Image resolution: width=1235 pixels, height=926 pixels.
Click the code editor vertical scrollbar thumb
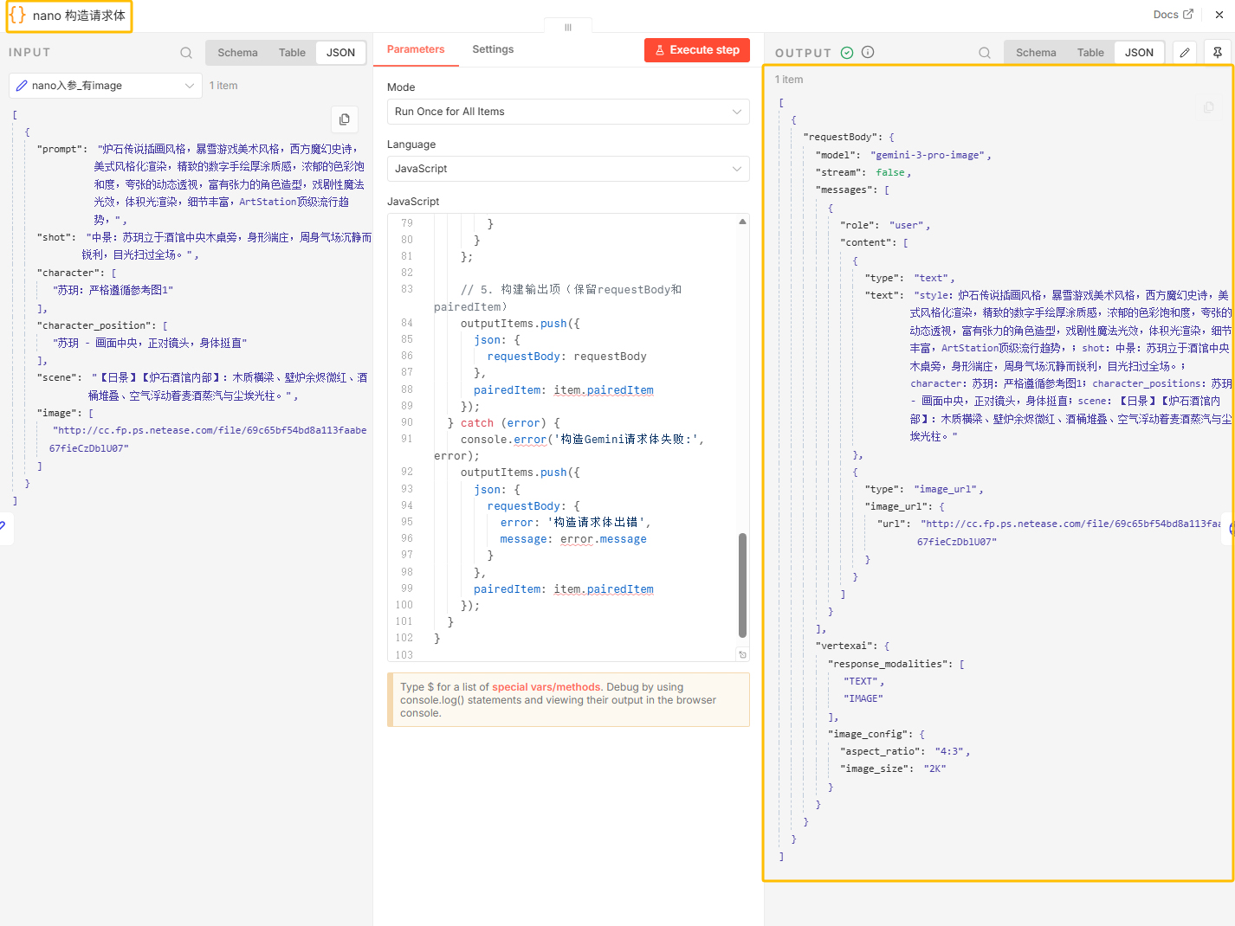[742, 585]
